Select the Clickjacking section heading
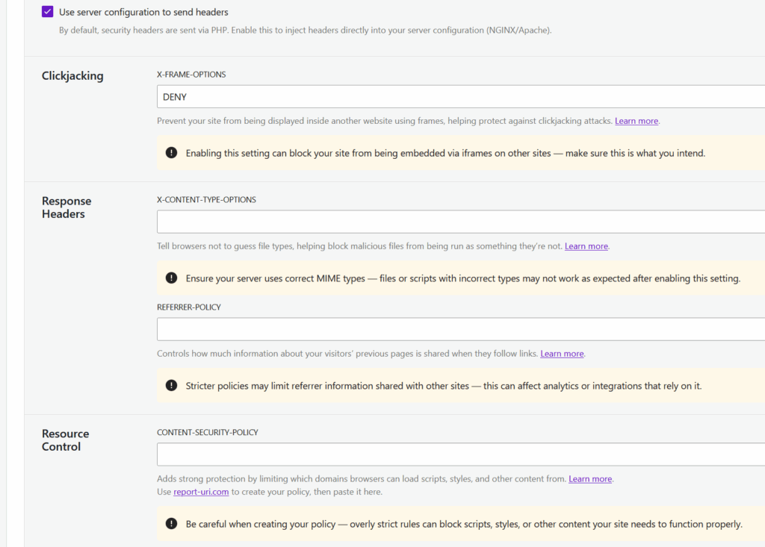765x547 pixels. click(x=72, y=76)
